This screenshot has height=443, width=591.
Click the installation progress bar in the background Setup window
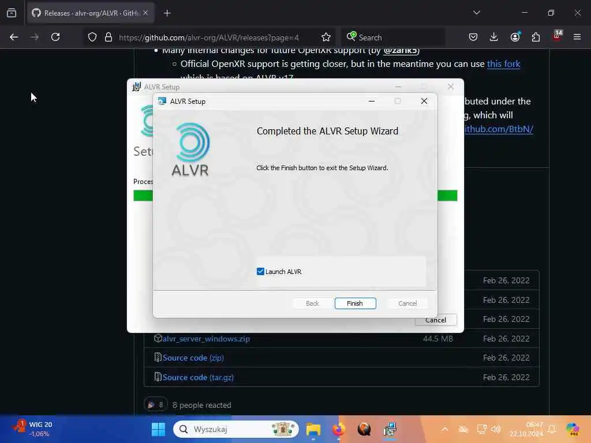(295, 196)
